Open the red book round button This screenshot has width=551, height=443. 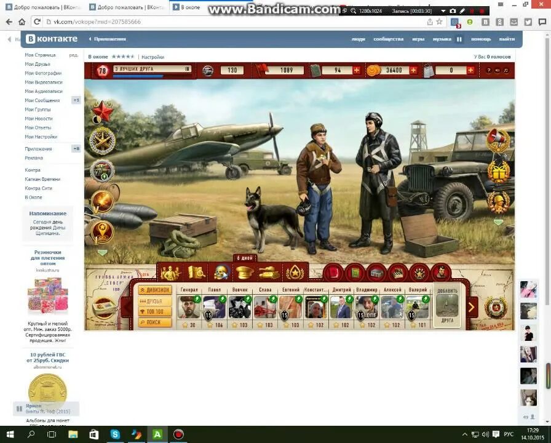click(333, 273)
